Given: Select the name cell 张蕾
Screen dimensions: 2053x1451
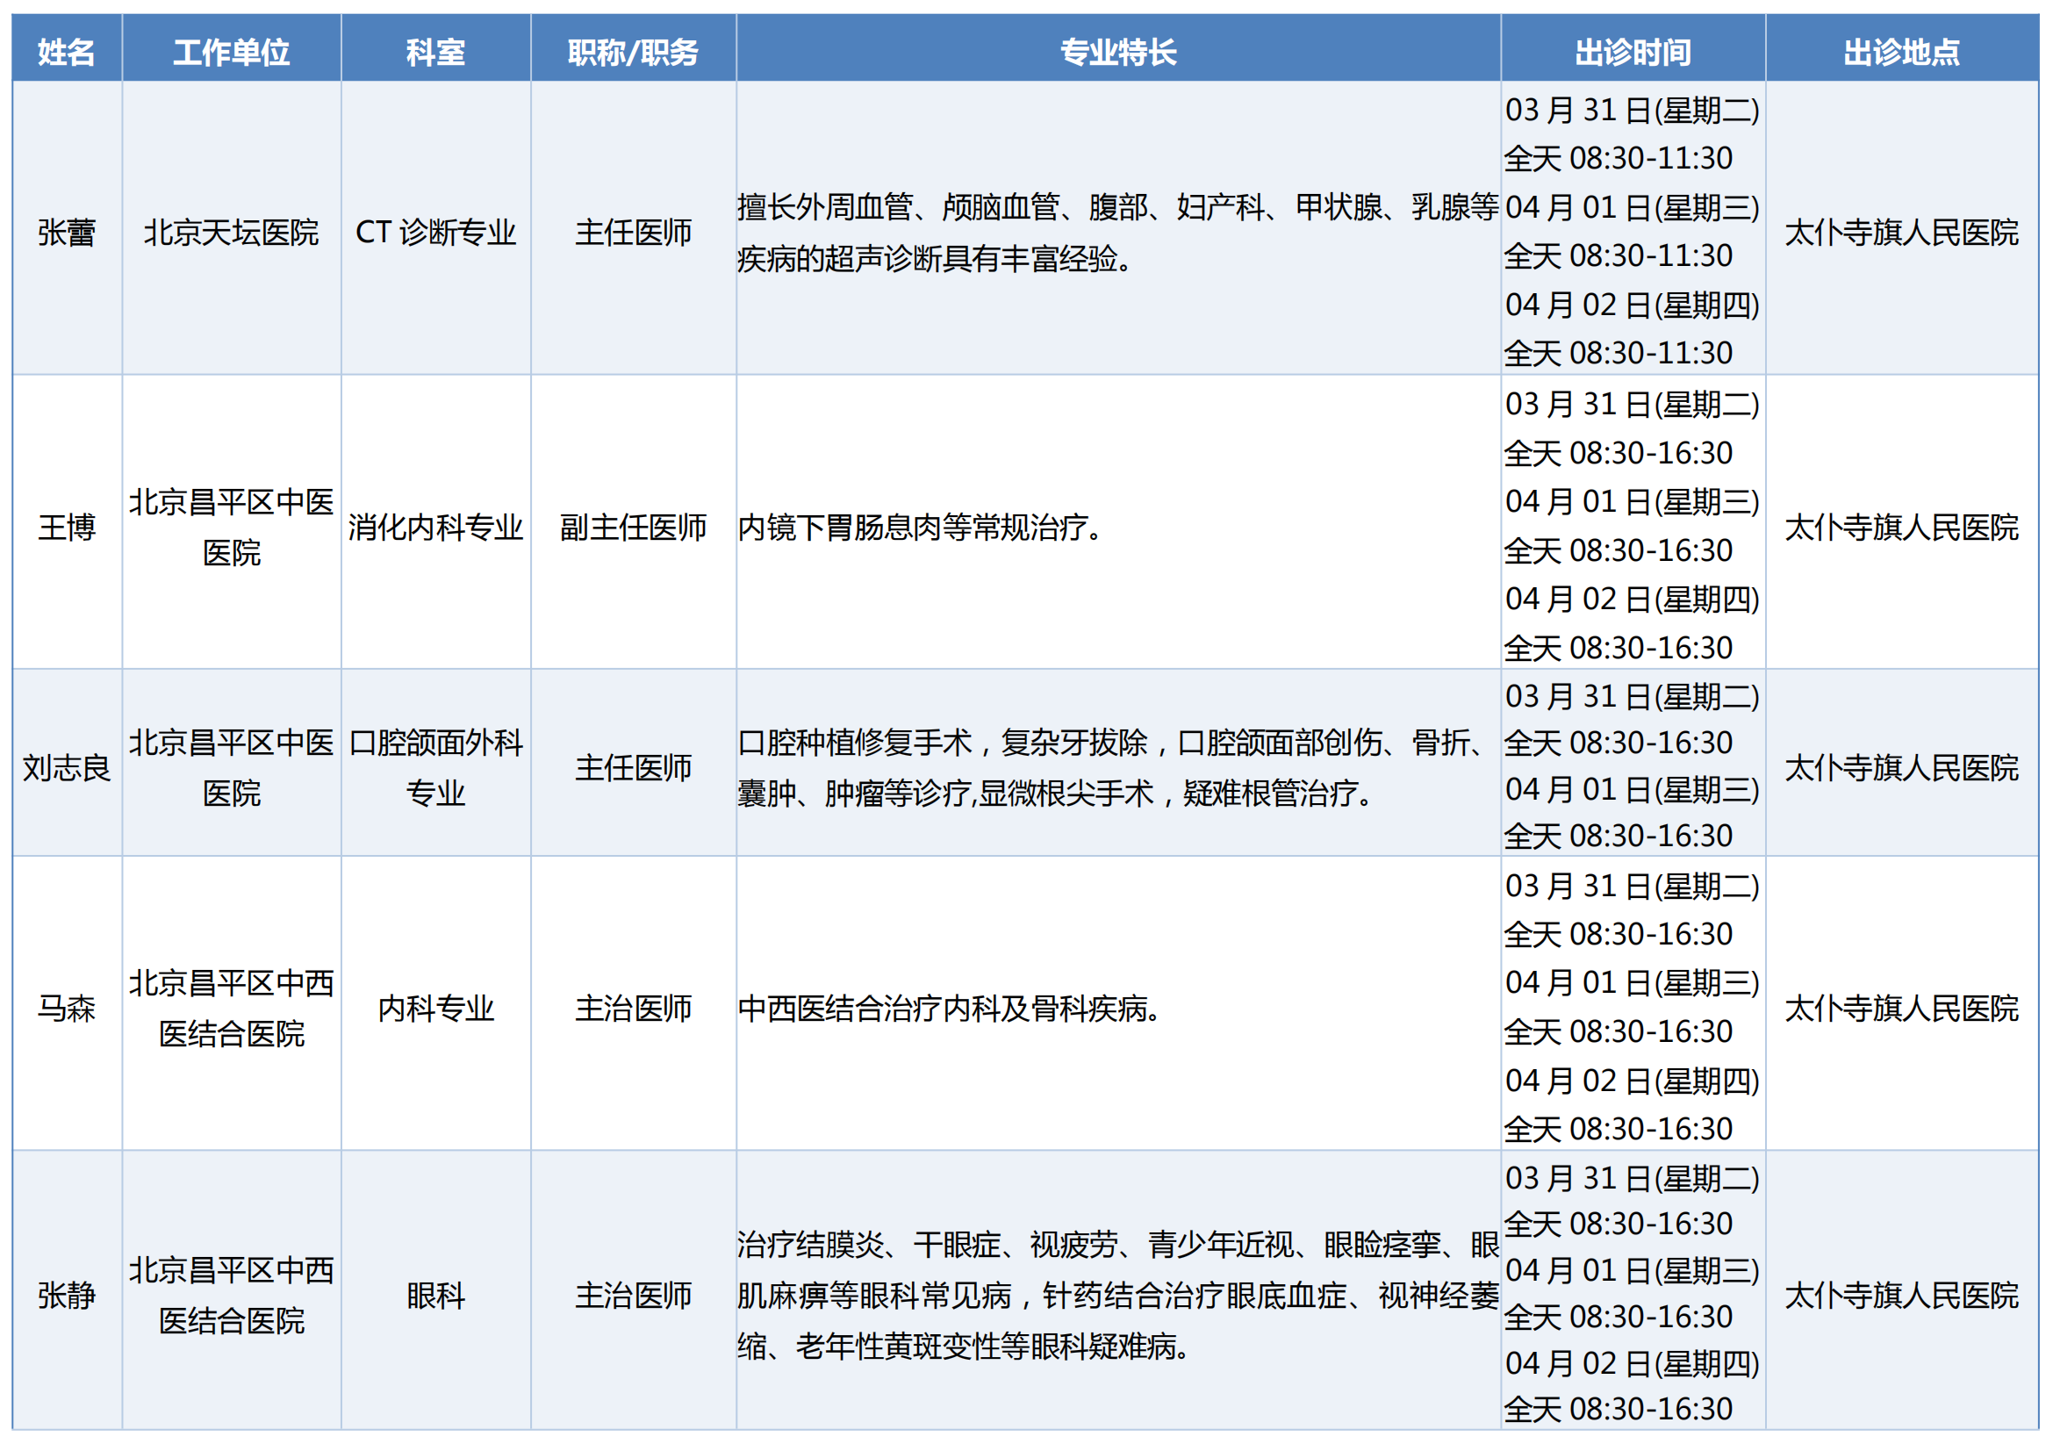Looking at the screenshot, I should tap(66, 233).
